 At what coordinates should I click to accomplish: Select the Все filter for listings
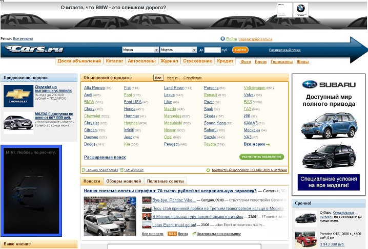[158, 78]
